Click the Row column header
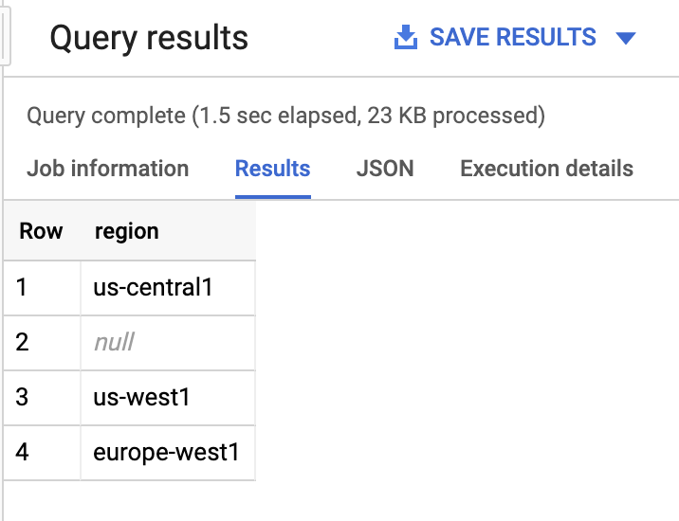The height and width of the screenshot is (521, 679). [41, 231]
